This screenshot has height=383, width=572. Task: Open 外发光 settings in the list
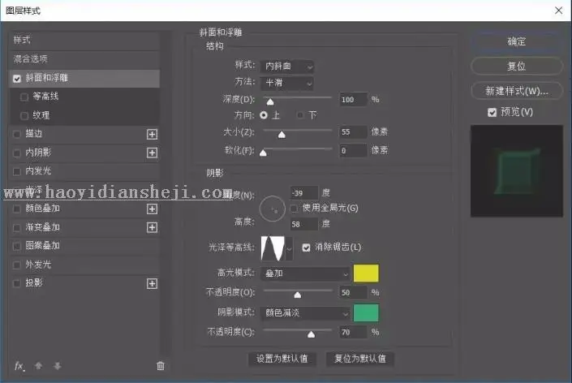(38, 265)
